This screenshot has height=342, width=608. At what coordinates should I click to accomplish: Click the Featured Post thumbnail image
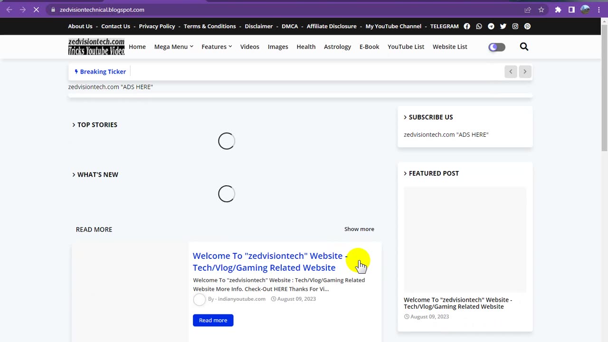tap(465, 239)
